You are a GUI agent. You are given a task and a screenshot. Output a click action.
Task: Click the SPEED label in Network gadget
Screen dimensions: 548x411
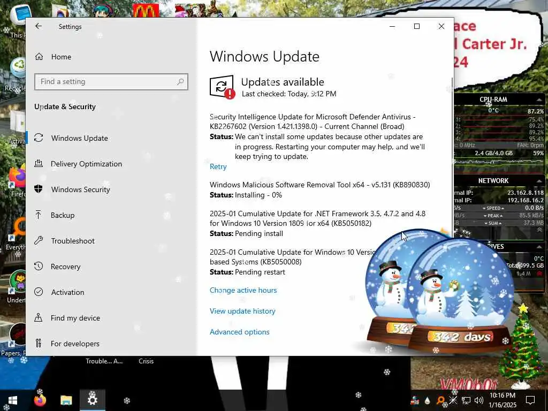click(x=493, y=208)
